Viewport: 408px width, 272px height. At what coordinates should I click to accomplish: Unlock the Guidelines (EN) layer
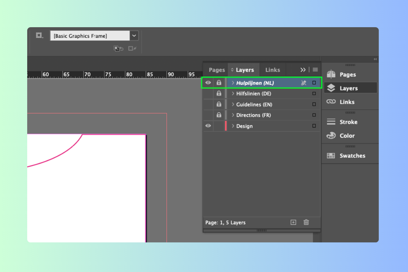219,104
